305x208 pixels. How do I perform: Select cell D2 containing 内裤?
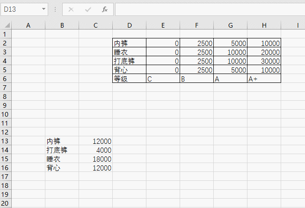(x=130, y=43)
